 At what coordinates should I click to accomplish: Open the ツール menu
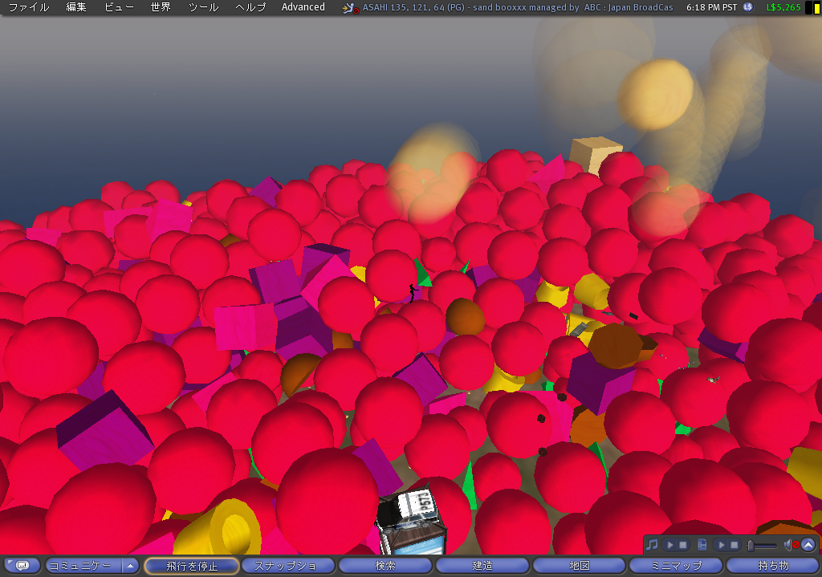(203, 7)
